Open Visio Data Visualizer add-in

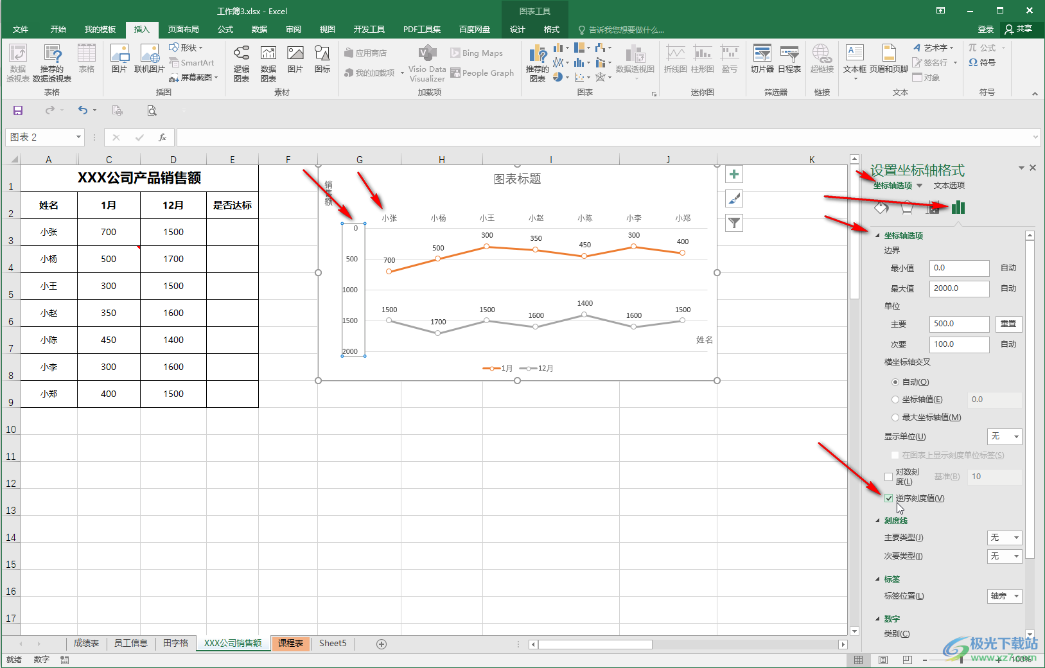click(427, 63)
